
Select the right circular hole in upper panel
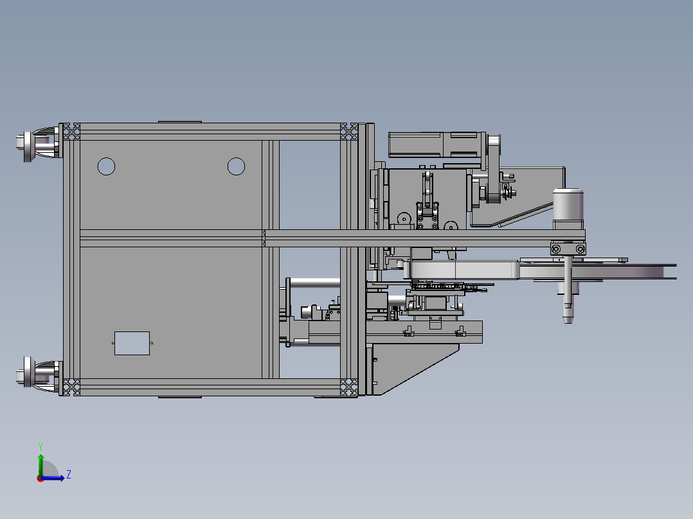tap(236, 166)
